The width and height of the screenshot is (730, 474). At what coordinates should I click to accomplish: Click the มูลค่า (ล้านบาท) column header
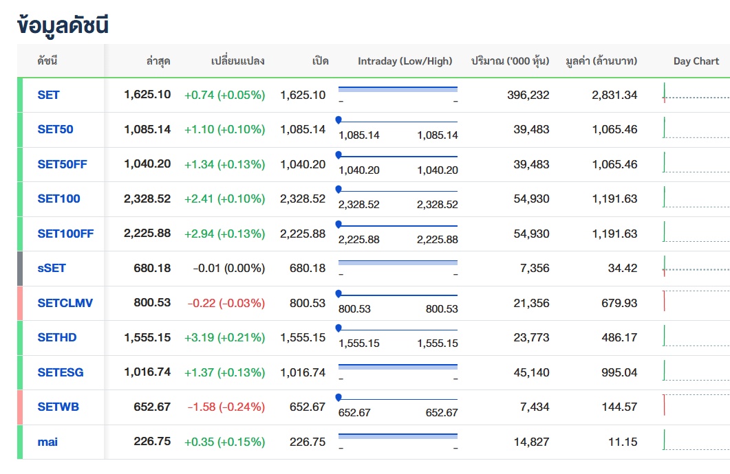tap(601, 61)
